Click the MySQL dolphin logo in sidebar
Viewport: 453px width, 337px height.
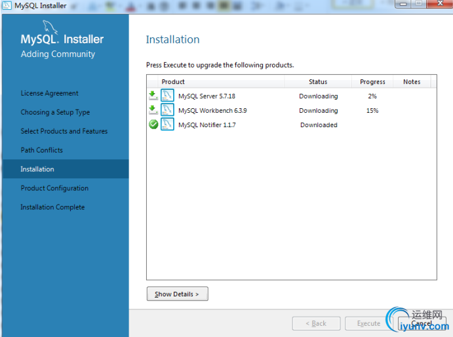tap(50, 28)
